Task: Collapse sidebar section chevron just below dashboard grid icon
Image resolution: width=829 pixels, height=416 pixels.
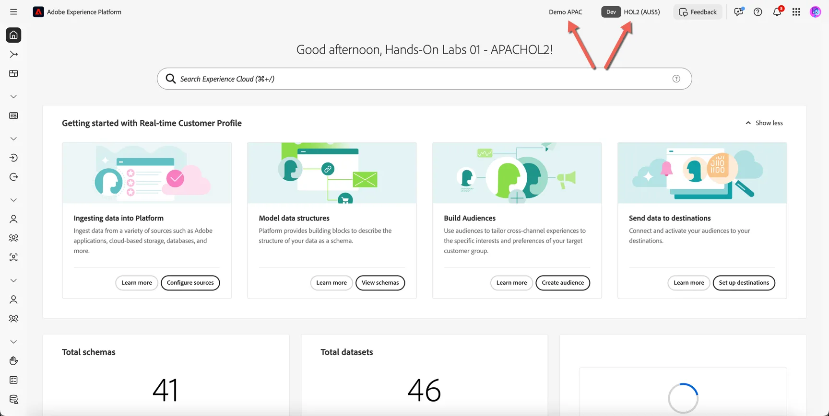Action: pyautogui.click(x=13, y=96)
